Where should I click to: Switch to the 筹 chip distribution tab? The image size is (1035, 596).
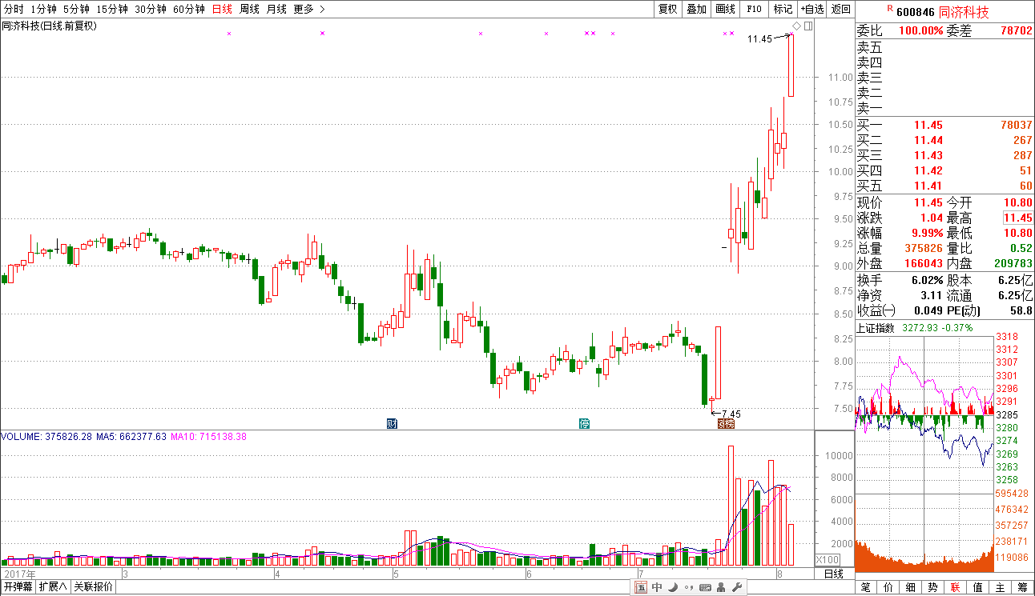[1023, 587]
